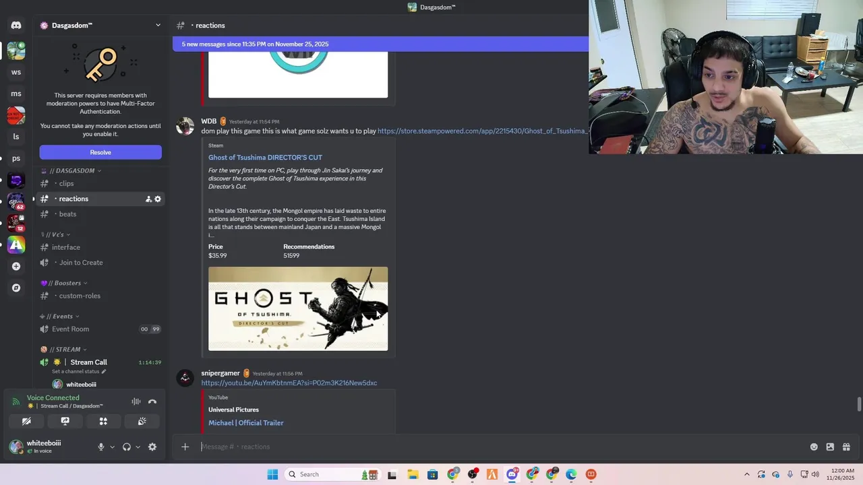
Task: Open the 'ps' server
Action: [16, 158]
